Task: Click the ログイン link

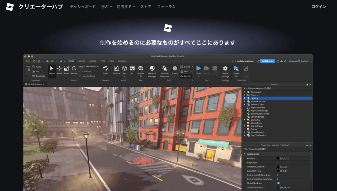Action: [319, 7]
